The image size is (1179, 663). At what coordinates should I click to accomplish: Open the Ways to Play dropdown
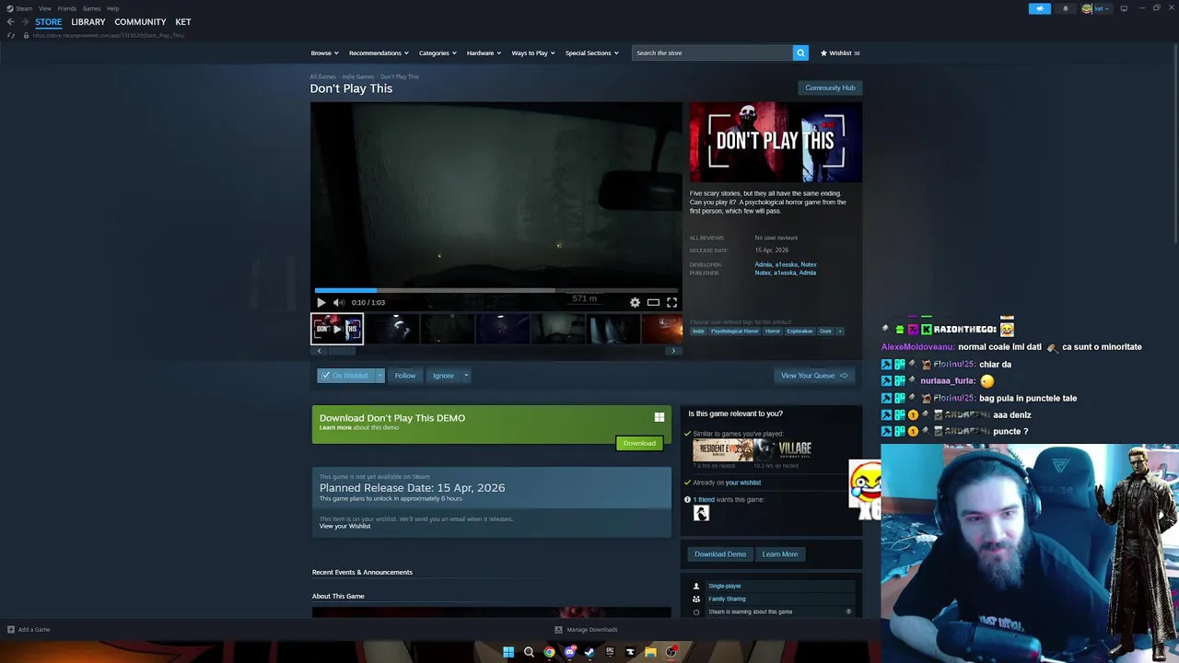coord(533,52)
